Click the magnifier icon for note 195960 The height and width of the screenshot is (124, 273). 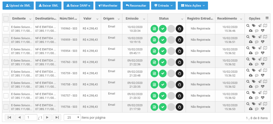tap(248, 26)
